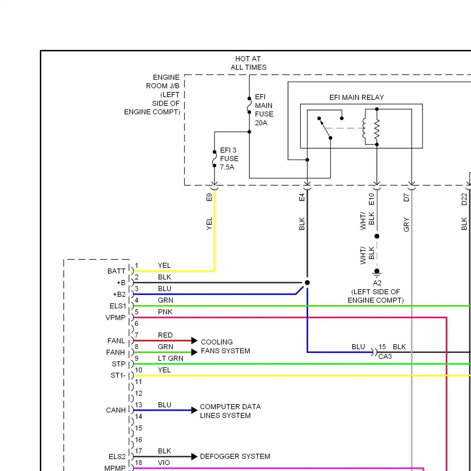Click the relay coil symbol in EFI MAIN RELAY

tap(364, 128)
